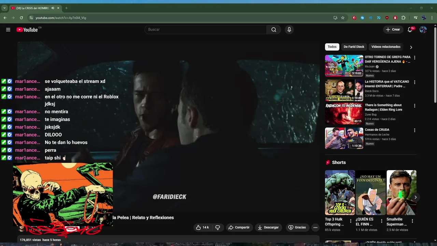The image size is (437, 246).
Task: Click the youtube.com address bar URL
Action: pyautogui.click(x=61, y=18)
